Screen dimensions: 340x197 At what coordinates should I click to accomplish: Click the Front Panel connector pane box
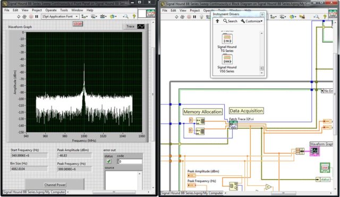(142, 14)
